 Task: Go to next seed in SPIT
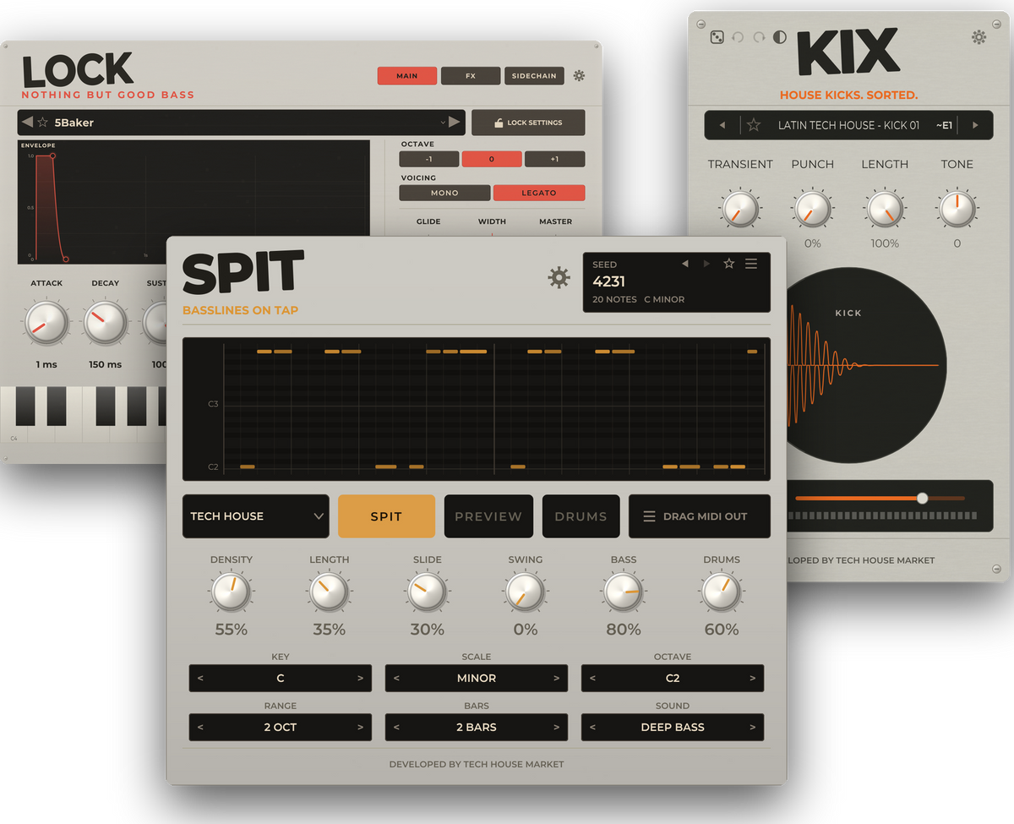[707, 264]
